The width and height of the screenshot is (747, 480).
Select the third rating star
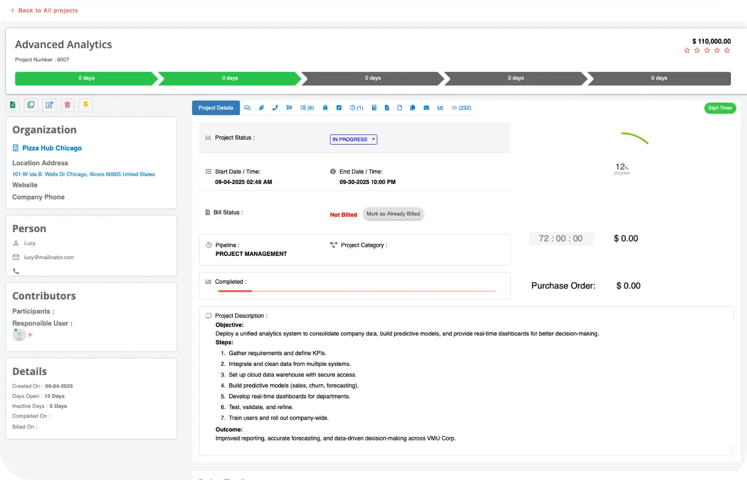coord(707,51)
